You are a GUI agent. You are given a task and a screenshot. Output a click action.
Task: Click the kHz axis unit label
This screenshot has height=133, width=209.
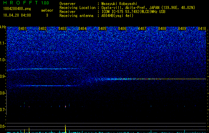(3, 27)
